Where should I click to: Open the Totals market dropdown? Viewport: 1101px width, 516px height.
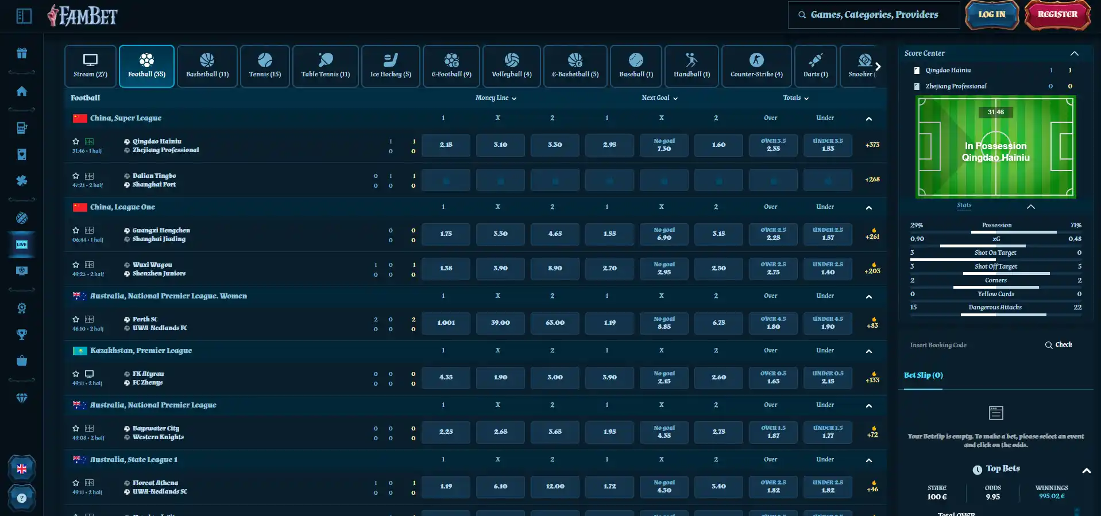coord(796,98)
